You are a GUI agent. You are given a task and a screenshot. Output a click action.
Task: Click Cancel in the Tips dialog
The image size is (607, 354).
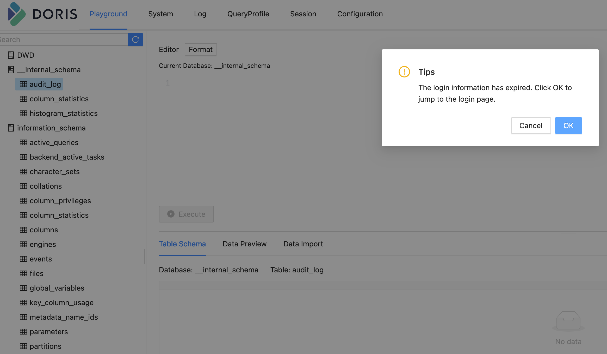(x=531, y=126)
